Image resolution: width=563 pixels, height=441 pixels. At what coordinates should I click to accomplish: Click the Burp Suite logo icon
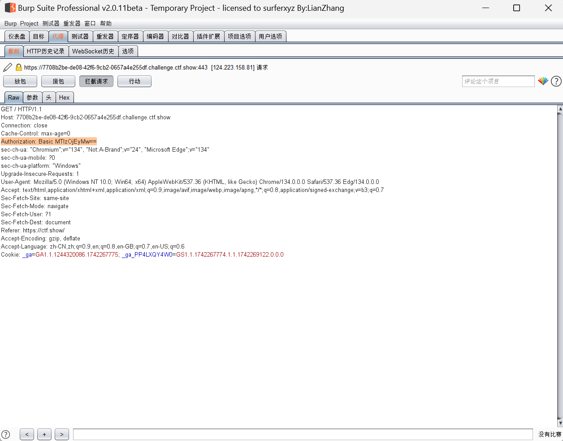[10, 8]
